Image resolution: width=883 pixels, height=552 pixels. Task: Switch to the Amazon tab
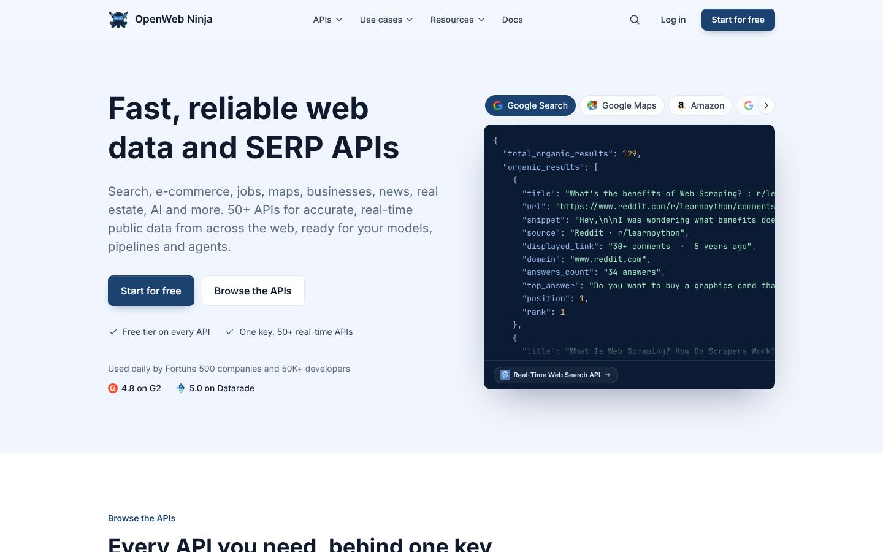pos(700,105)
